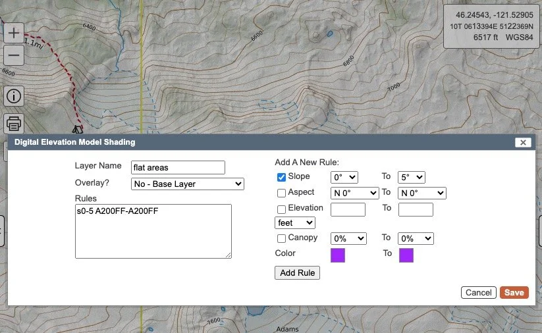Click the Canopy label text
Viewport: 542px width, 333px height.
303,238
